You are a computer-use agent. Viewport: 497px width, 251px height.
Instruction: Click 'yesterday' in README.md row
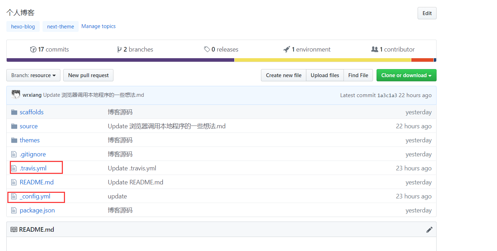[x=419, y=182]
